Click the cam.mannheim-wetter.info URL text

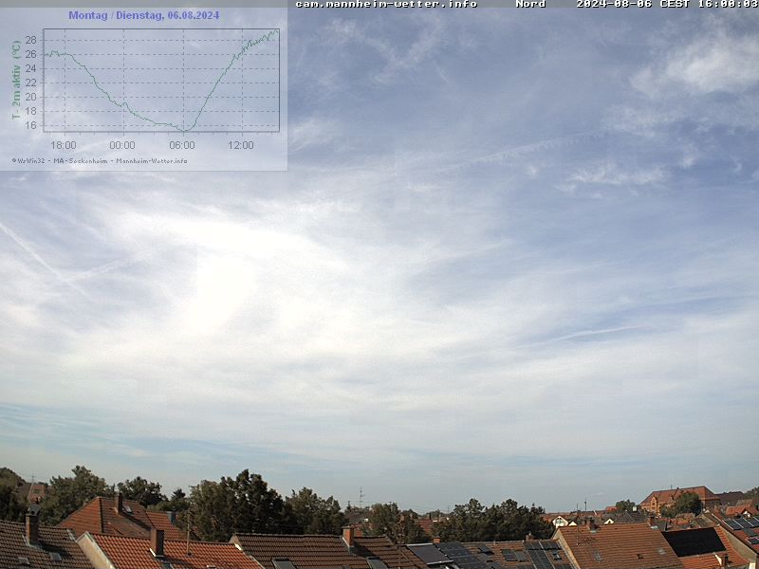click(386, 4)
